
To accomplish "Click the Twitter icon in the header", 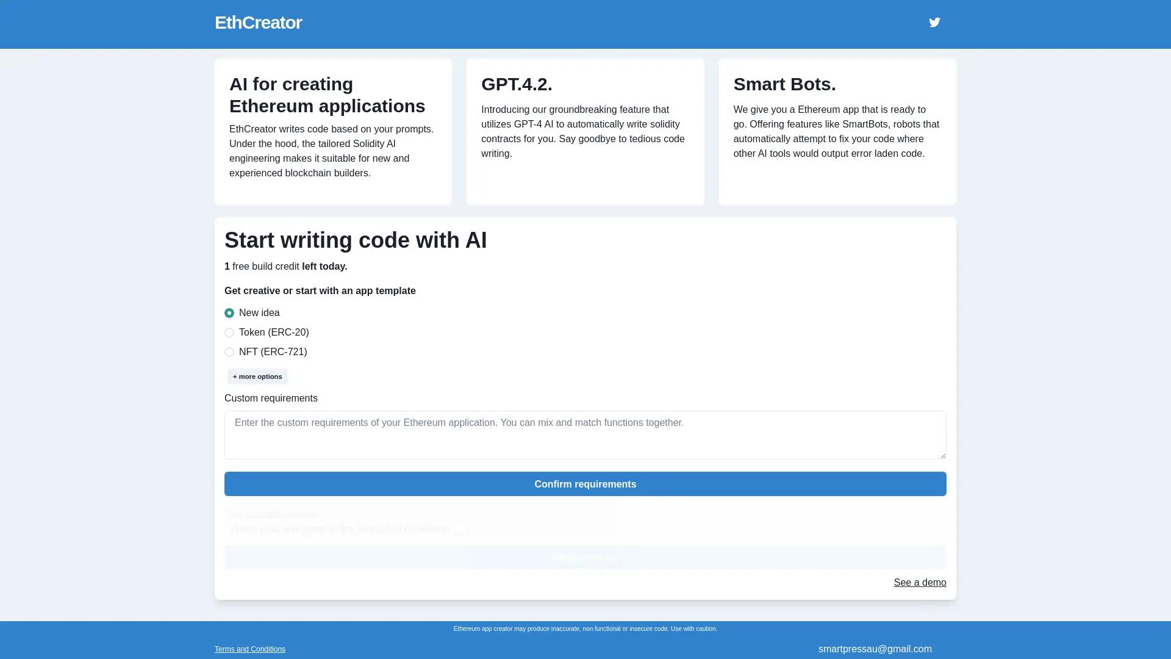I will click(x=934, y=23).
